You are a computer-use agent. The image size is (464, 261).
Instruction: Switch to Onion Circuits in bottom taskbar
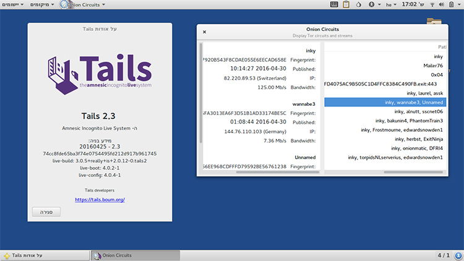click(x=135, y=255)
